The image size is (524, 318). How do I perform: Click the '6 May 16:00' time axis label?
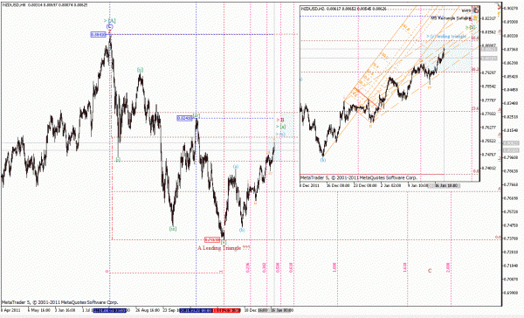pyautogui.click(x=38, y=310)
